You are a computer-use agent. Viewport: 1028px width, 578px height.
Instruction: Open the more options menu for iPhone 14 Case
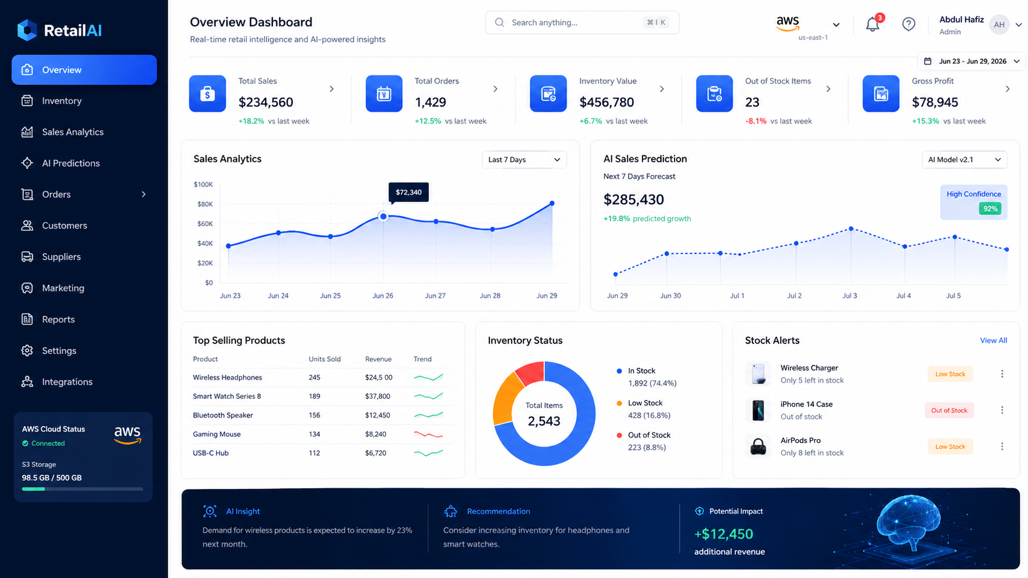[1002, 410]
